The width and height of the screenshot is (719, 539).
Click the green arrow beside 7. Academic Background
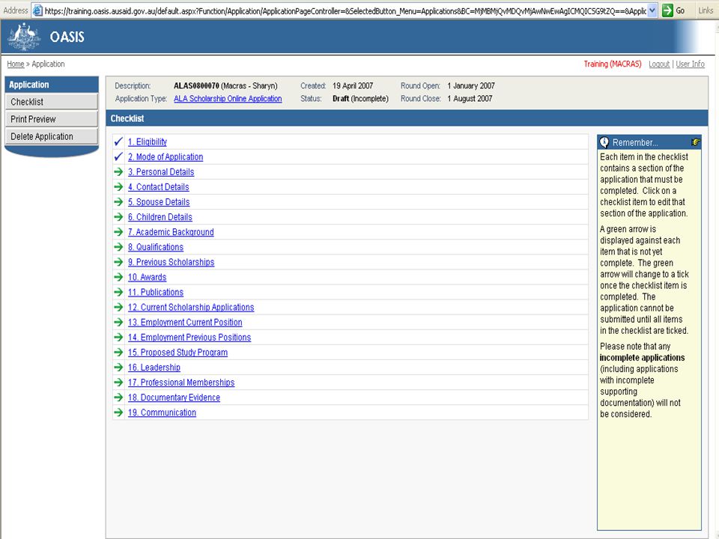[x=118, y=232]
